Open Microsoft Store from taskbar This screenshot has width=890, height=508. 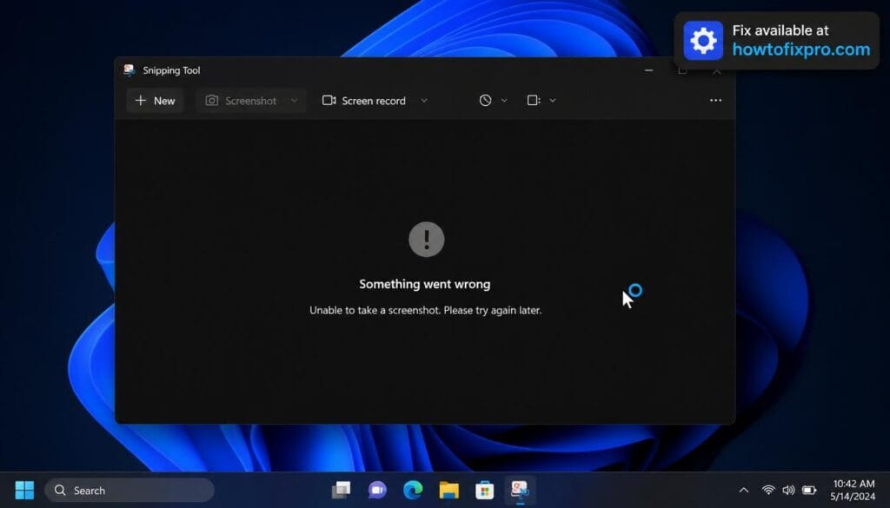coord(484,490)
